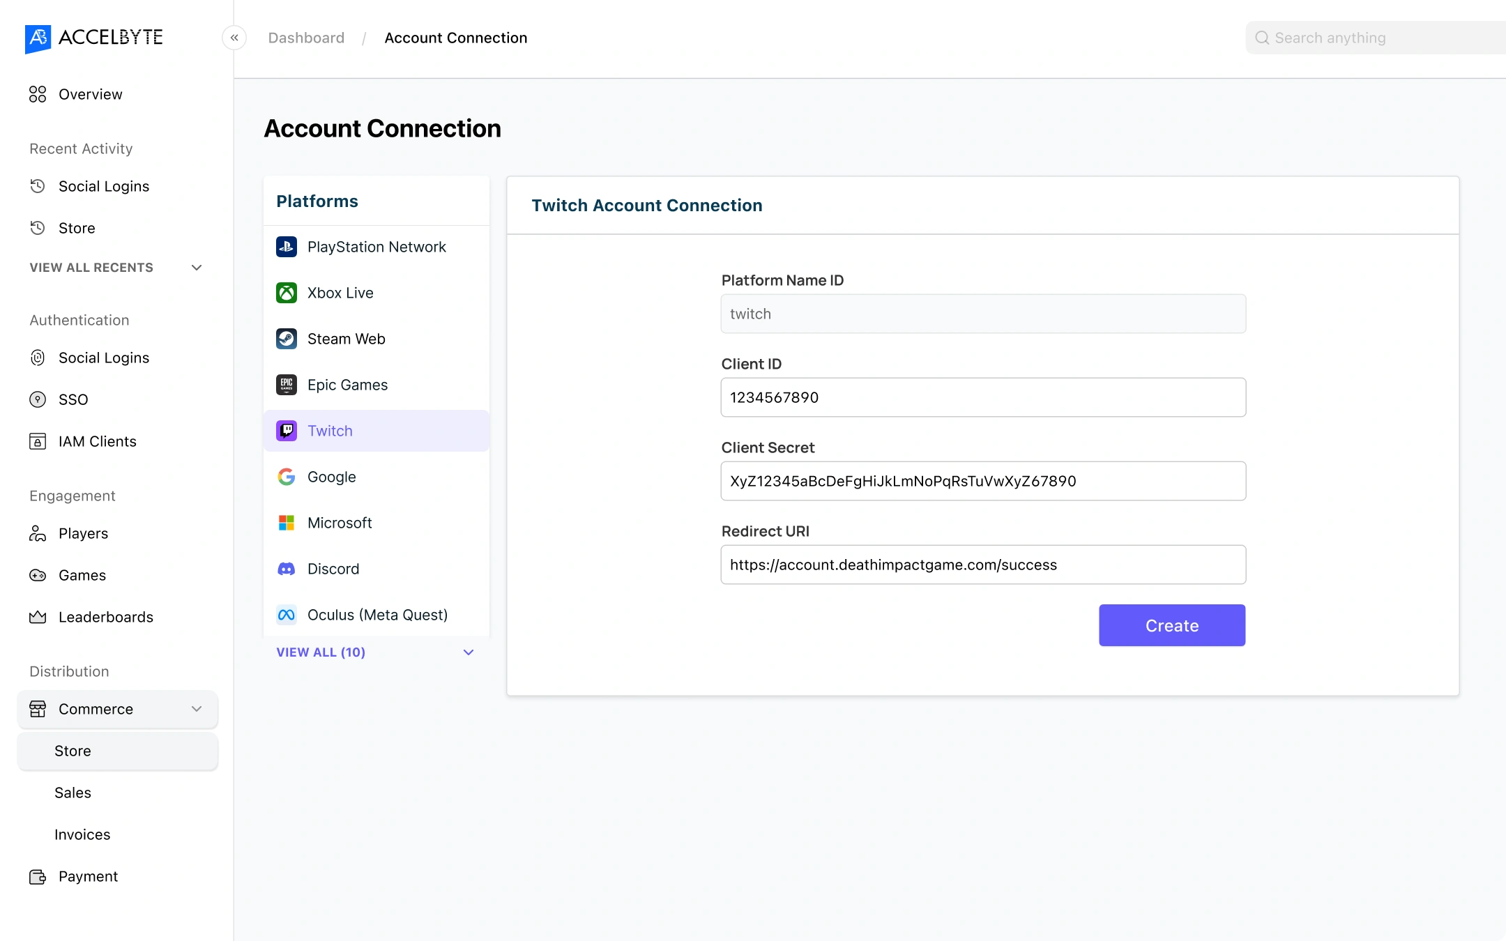Click the Oculus Meta Quest icon
1506x941 pixels.
coord(287,615)
